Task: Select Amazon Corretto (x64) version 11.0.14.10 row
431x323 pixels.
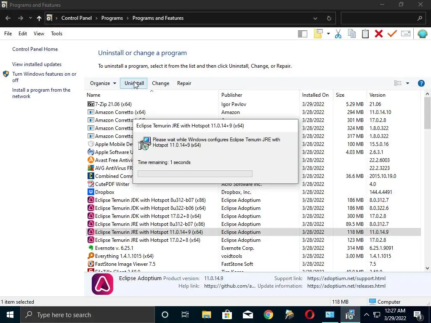Action: click(253, 112)
